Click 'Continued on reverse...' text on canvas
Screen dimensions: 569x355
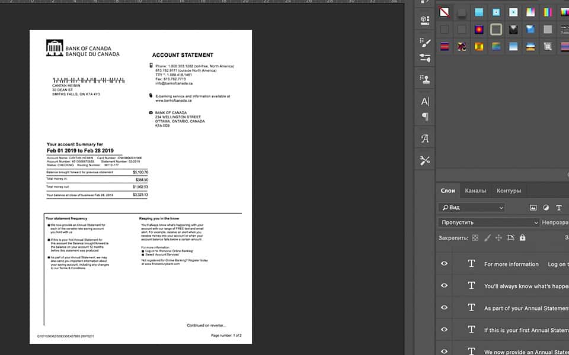coord(206,325)
